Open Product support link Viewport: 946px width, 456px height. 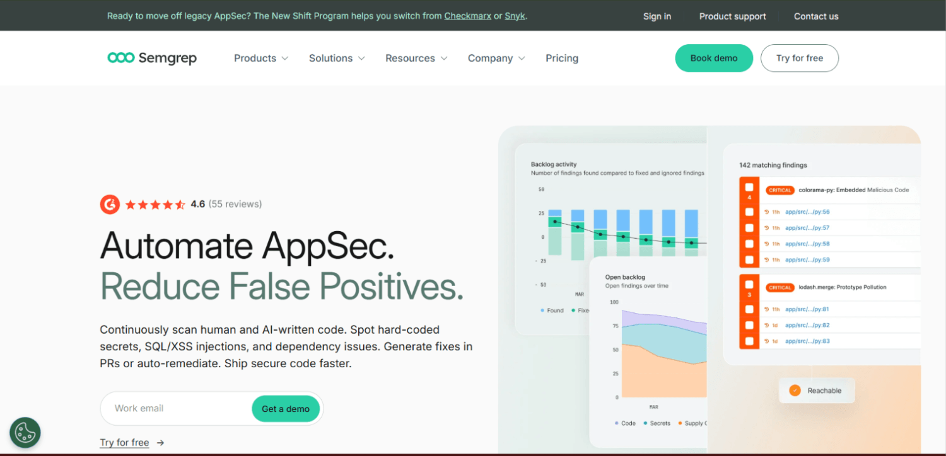(733, 16)
